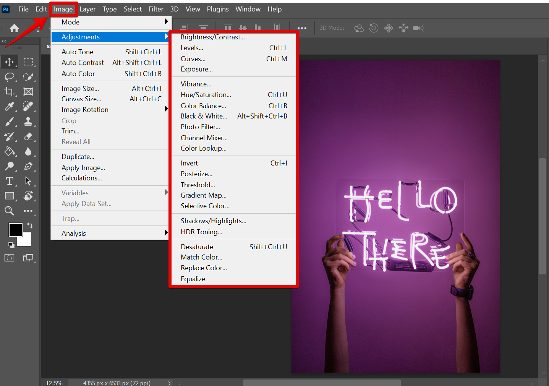The height and width of the screenshot is (386, 549).
Task: Select the Clone Stamp tool
Action: [x=28, y=122]
